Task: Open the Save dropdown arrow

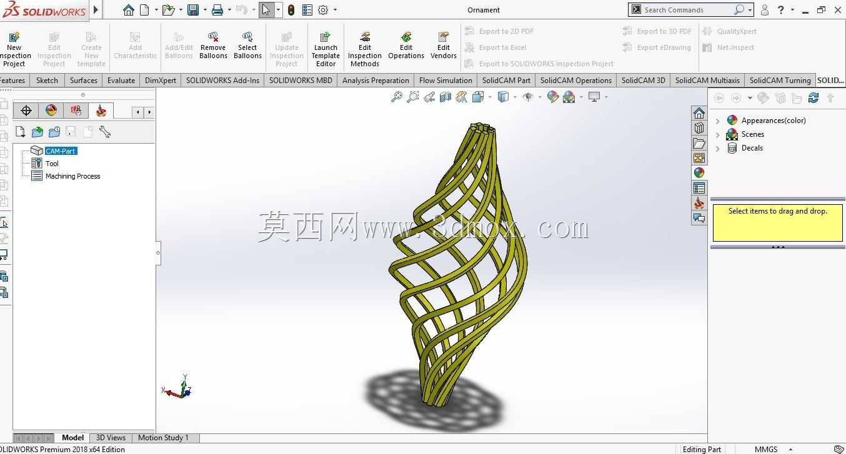Action: (205, 10)
